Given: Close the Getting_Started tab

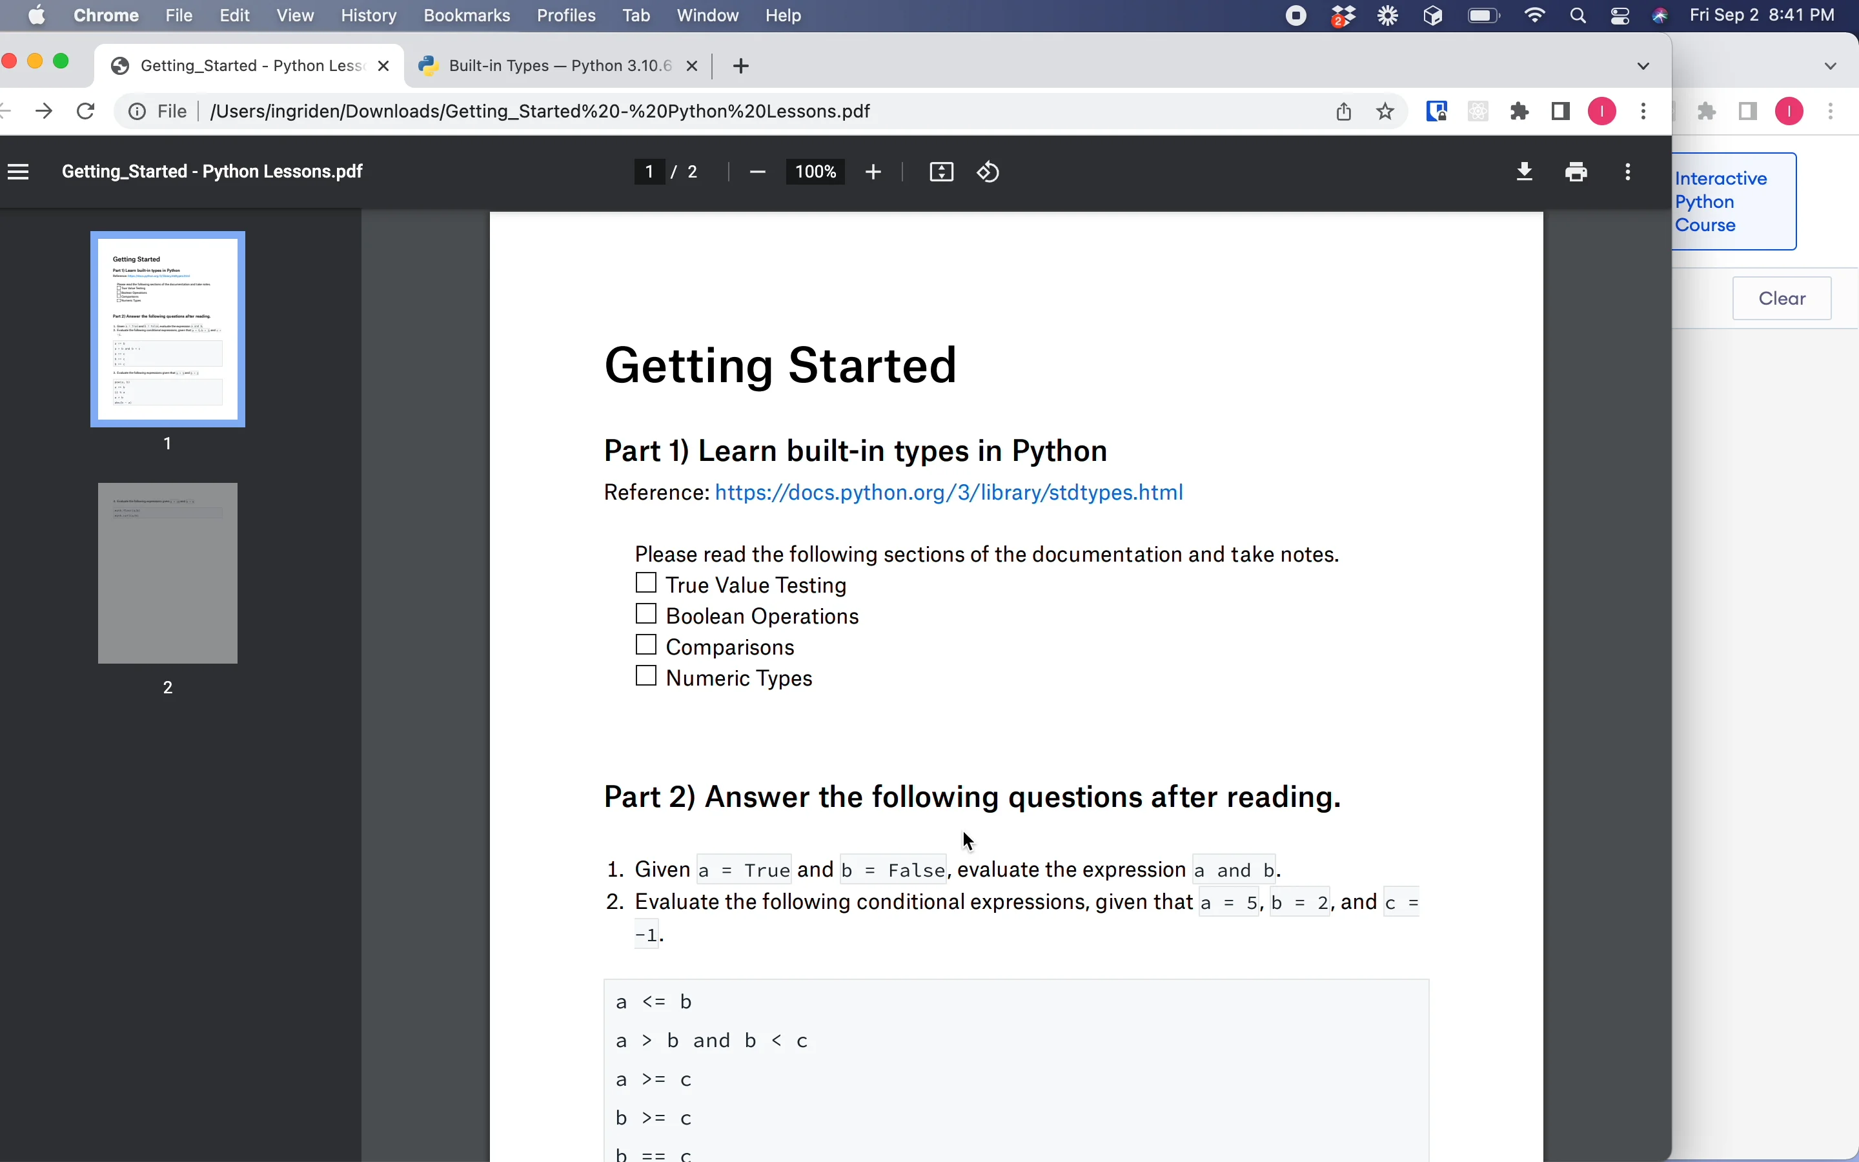Looking at the screenshot, I should 384,66.
